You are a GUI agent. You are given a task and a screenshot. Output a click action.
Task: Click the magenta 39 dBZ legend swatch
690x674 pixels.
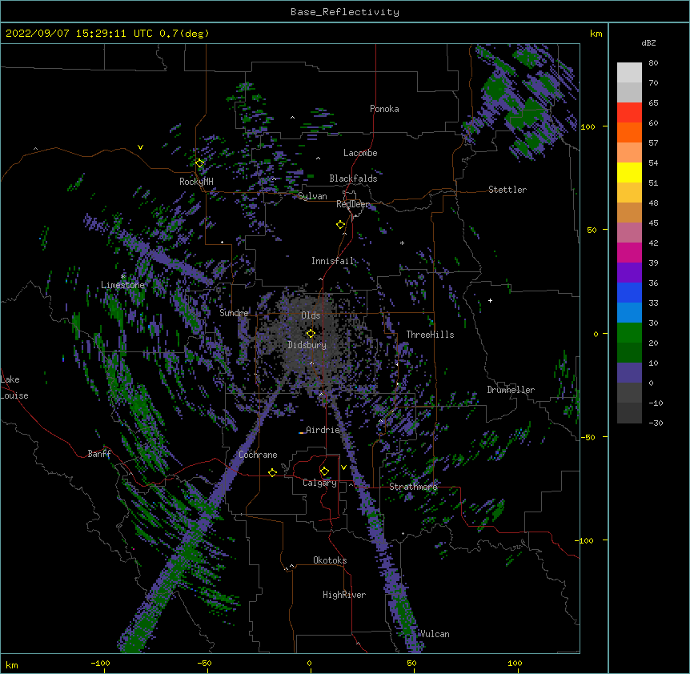pyautogui.click(x=629, y=252)
